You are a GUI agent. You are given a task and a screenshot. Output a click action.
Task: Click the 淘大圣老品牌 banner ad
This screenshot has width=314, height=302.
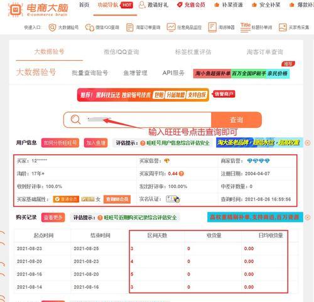(x=259, y=142)
